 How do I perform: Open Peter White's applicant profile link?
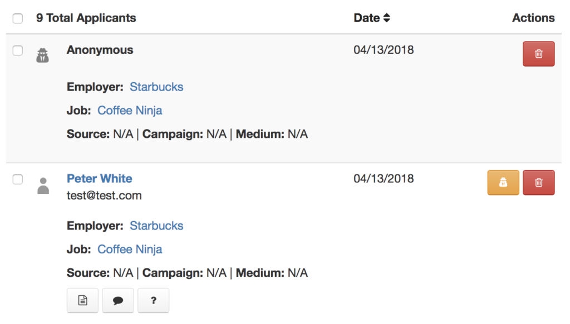click(x=99, y=178)
